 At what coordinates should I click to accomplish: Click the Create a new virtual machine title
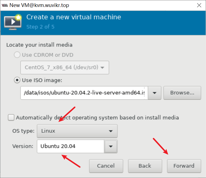click(74, 17)
